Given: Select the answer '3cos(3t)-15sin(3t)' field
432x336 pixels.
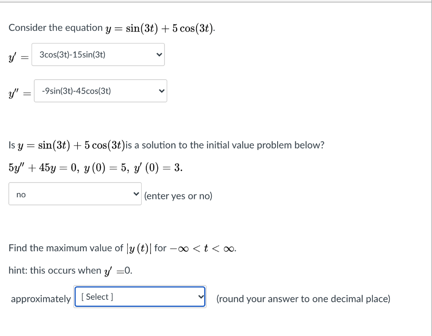Looking at the screenshot, I should 97,54.
